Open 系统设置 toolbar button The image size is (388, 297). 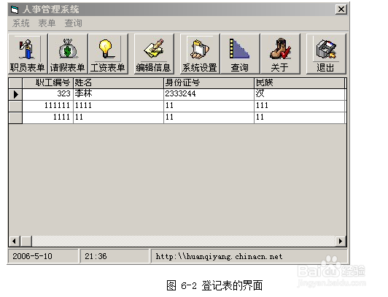(x=200, y=54)
